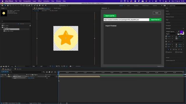The width and height of the screenshot is (186, 104).
Task: Open the Spotlight search icon in menu bar
Action: [x=163, y=1]
